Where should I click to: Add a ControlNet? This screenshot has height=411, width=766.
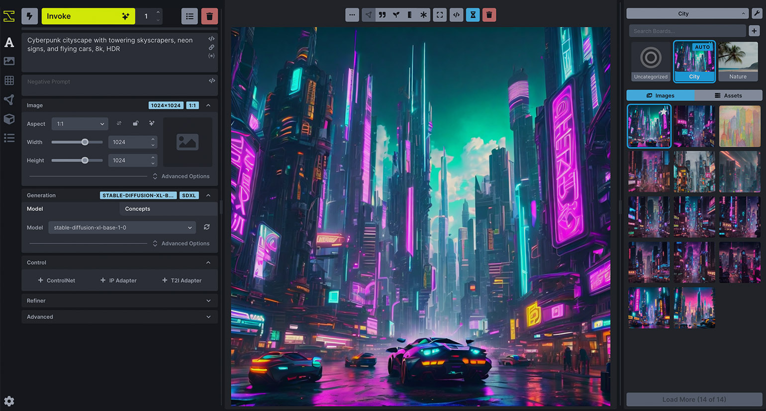coord(57,281)
